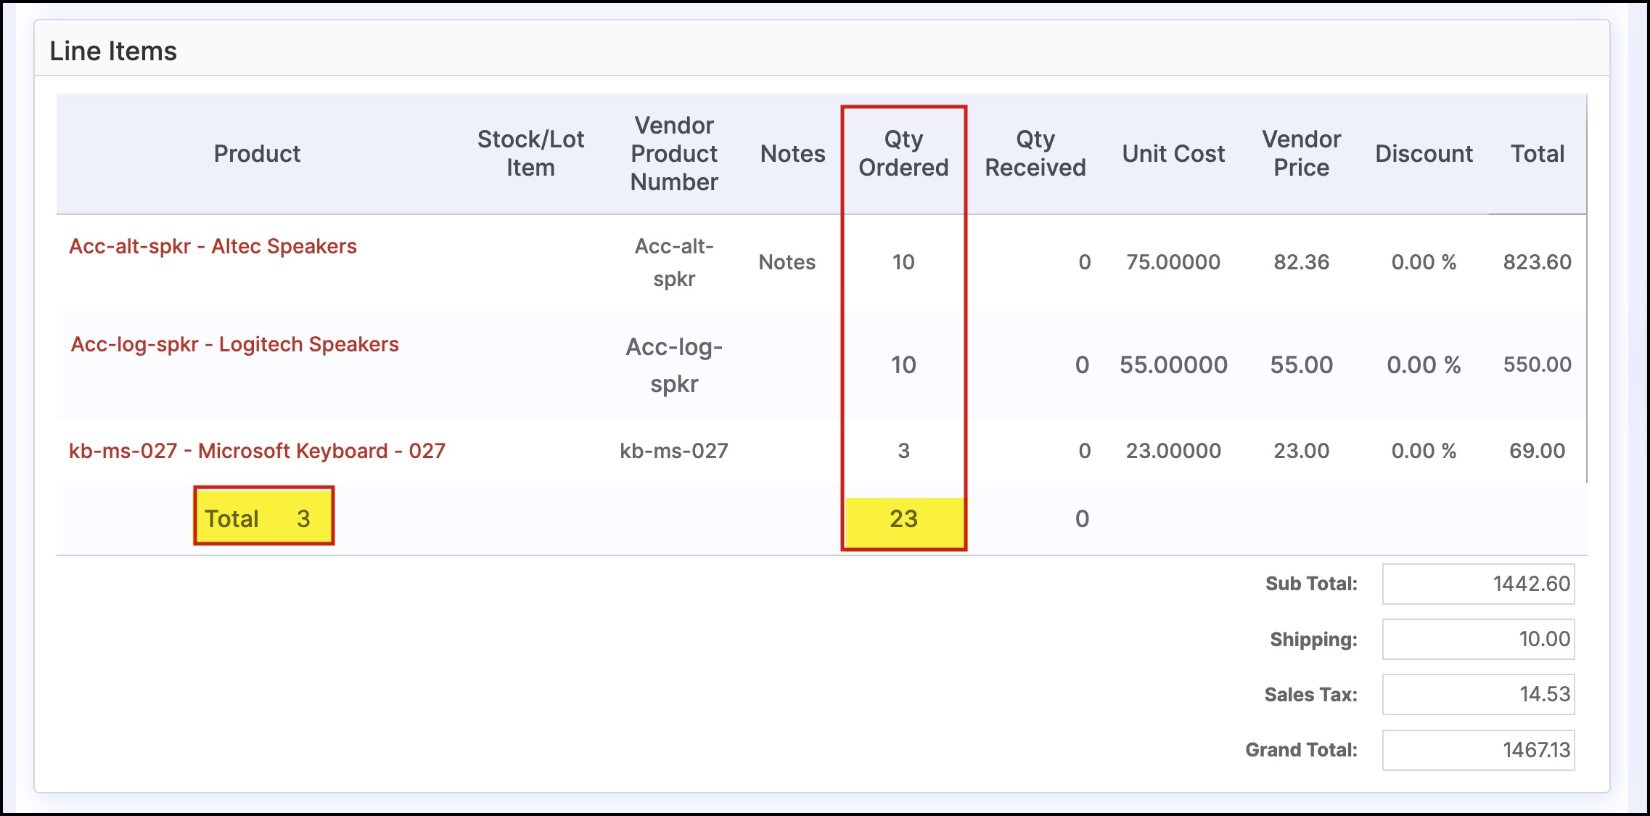Open the Acc-alt-spkr - Altec Speakers product link
Screen dimensions: 1650x816
(x=213, y=246)
